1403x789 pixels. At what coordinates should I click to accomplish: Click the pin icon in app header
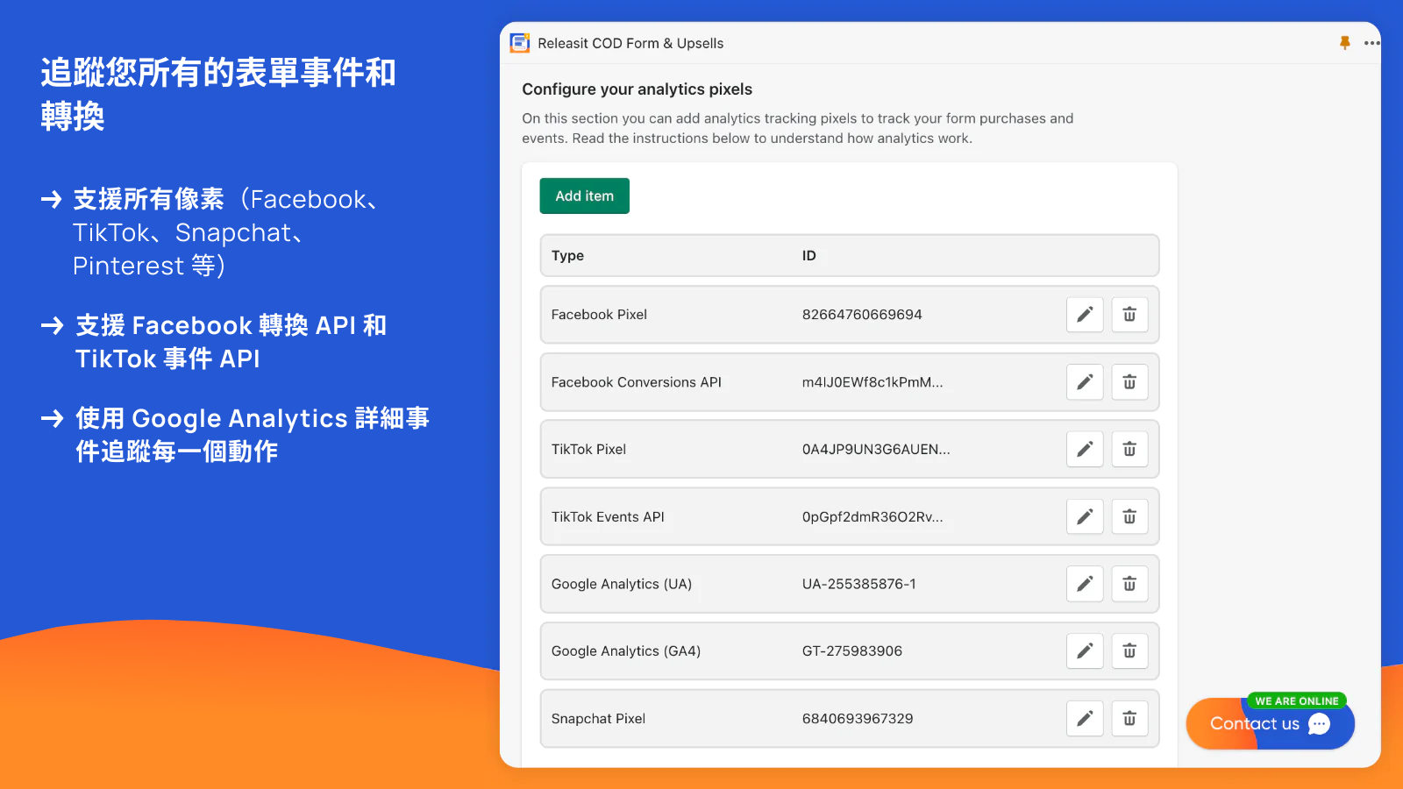tap(1345, 43)
